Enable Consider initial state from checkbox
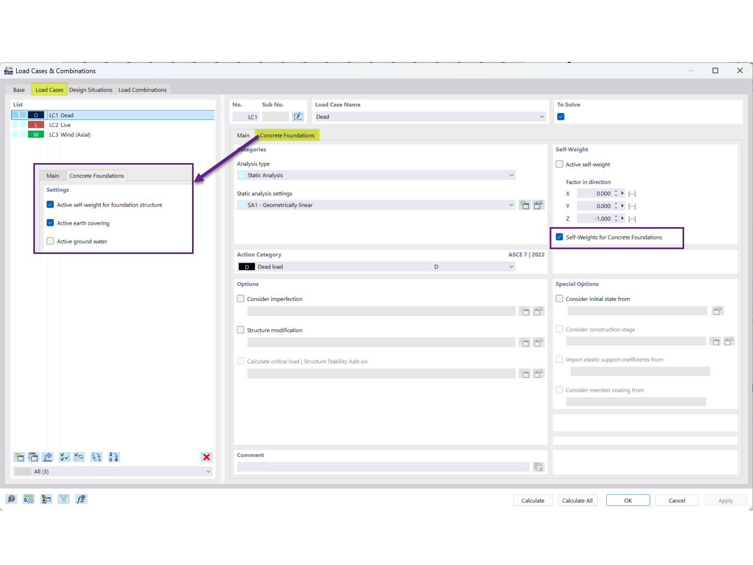Screen dimensions: 753x565 click(x=559, y=299)
